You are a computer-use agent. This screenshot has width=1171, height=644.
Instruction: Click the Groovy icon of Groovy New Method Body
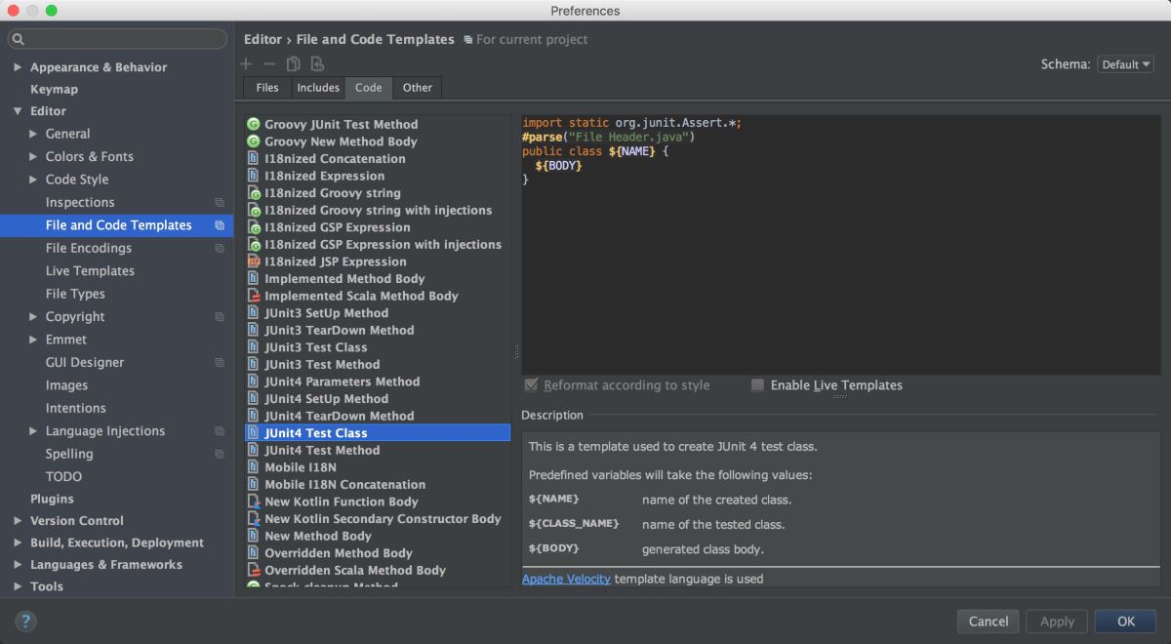[254, 141]
